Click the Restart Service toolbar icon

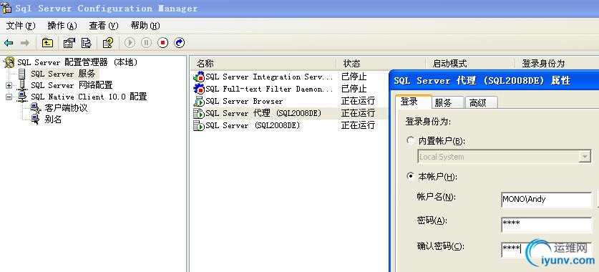[x=179, y=43]
